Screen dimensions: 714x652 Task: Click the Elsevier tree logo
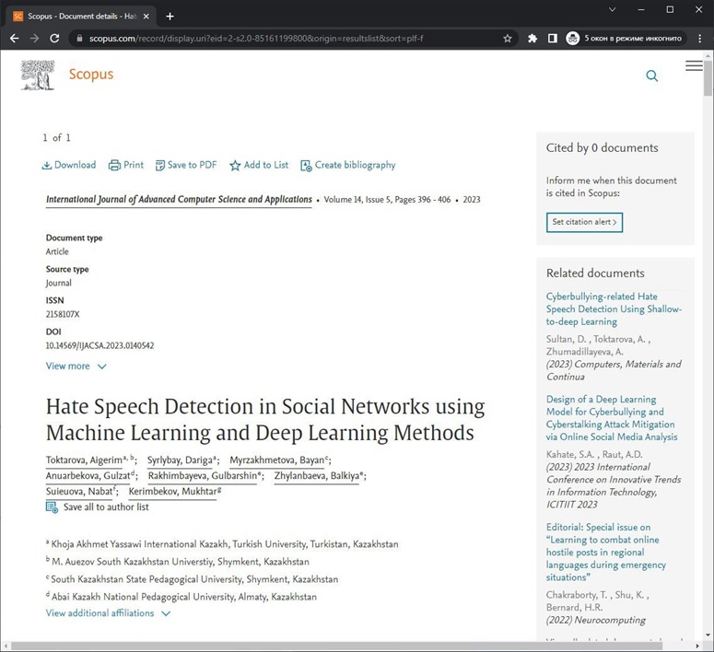[x=38, y=76]
